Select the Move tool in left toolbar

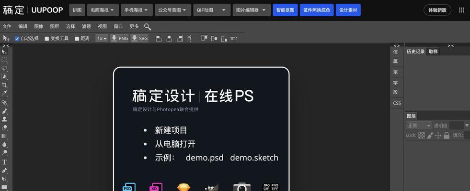point(4,52)
